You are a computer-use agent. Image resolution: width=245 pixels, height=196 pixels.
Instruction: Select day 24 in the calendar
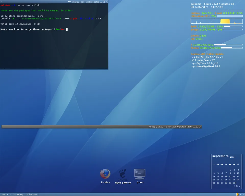pyautogui.click(x=238, y=180)
